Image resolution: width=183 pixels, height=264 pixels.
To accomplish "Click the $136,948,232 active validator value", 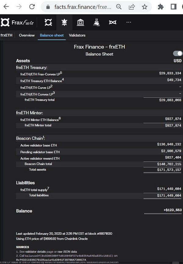I will 169,144.
